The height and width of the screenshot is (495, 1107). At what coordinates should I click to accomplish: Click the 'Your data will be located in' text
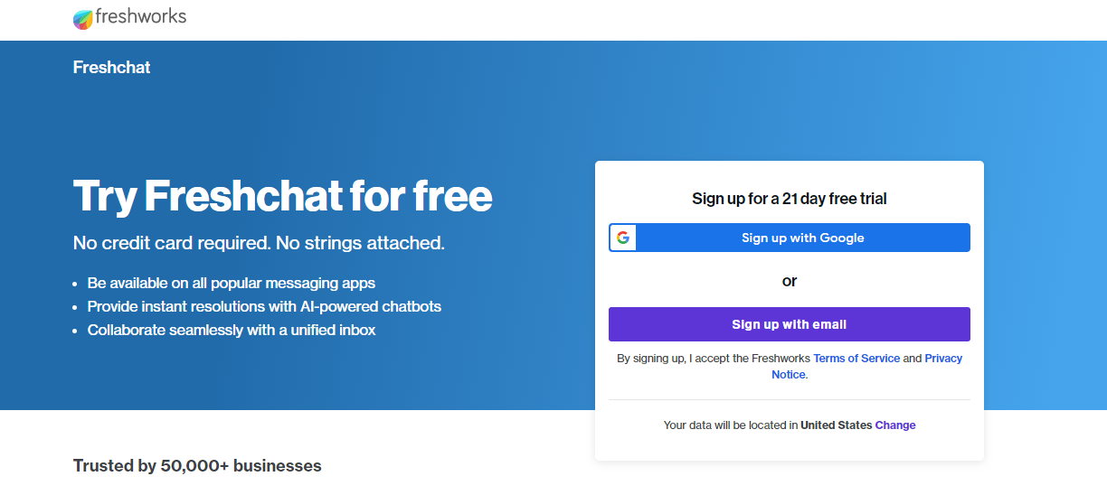731,425
